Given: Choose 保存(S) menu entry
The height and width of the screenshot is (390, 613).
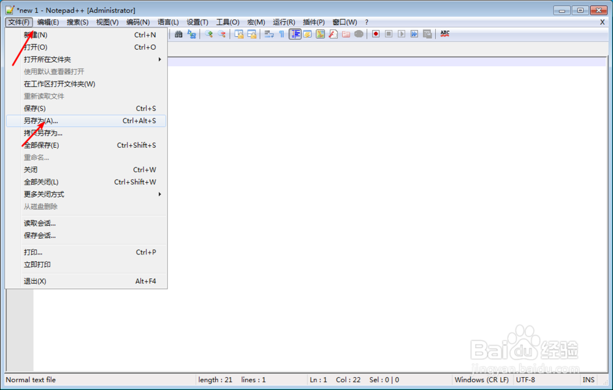Looking at the screenshot, I should click(x=86, y=109).
